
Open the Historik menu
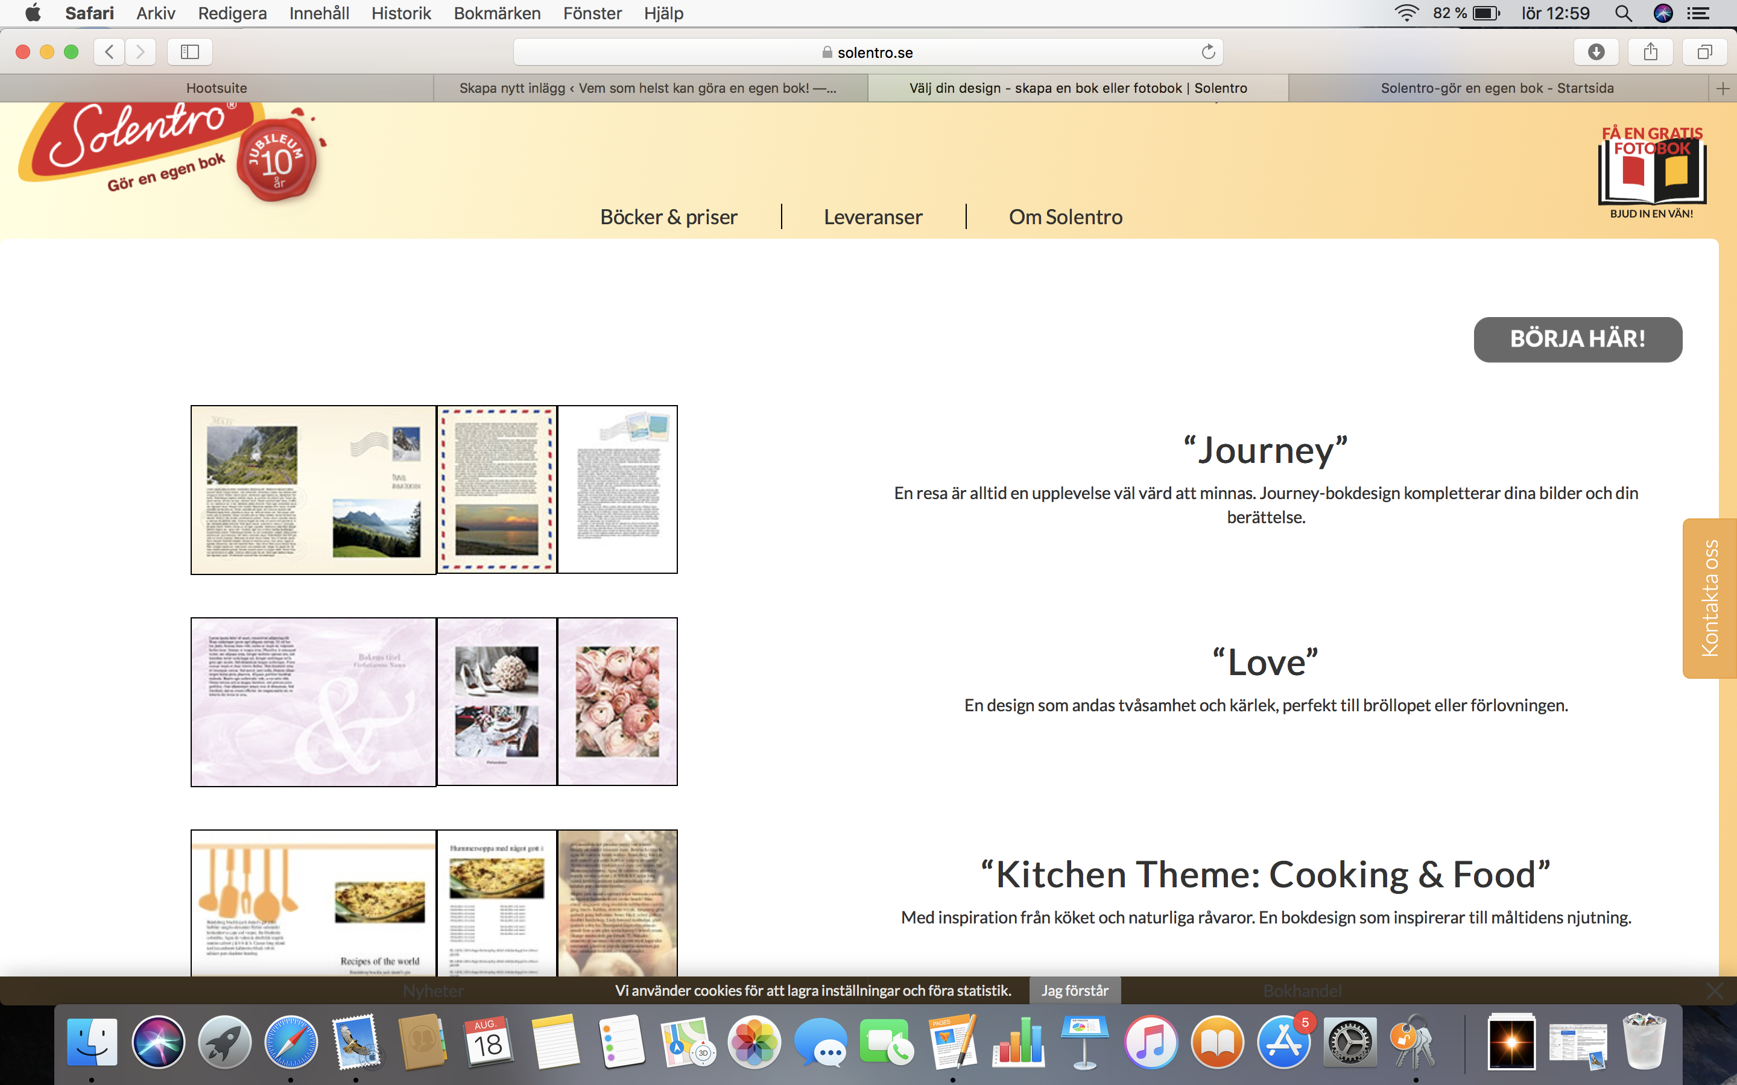[x=400, y=13]
